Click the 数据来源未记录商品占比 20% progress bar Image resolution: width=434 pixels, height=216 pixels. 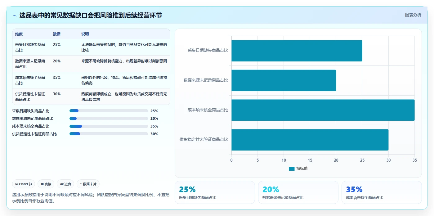[x=109, y=119]
